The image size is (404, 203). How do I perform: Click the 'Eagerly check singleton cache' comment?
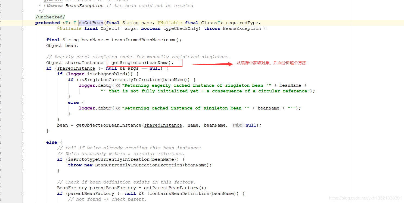(138, 57)
